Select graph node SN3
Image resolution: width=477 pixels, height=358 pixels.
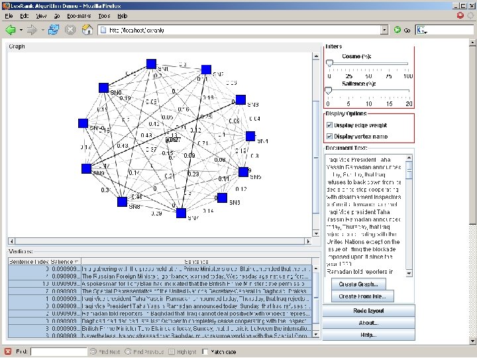click(x=240, y=99)
